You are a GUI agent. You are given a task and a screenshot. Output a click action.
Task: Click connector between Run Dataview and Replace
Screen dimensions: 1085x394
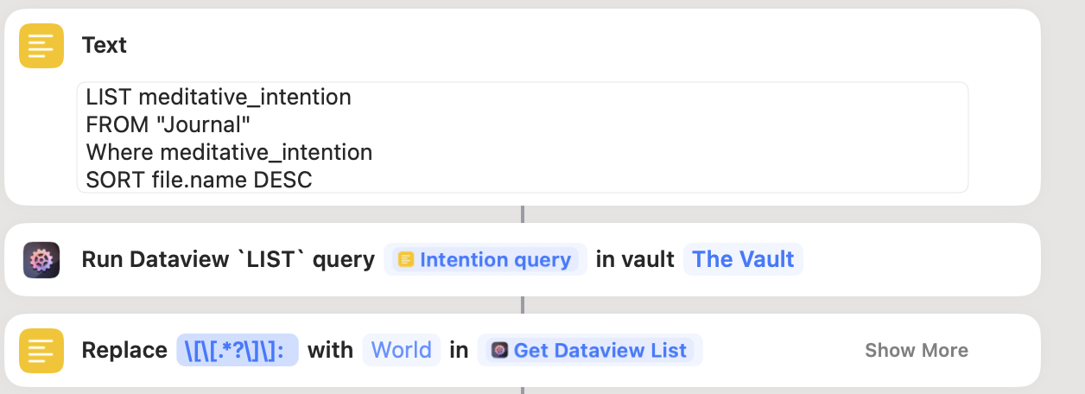[x=523, y=305]
